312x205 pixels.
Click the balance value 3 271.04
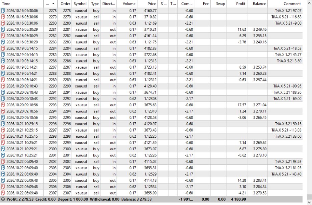point(260,105)
